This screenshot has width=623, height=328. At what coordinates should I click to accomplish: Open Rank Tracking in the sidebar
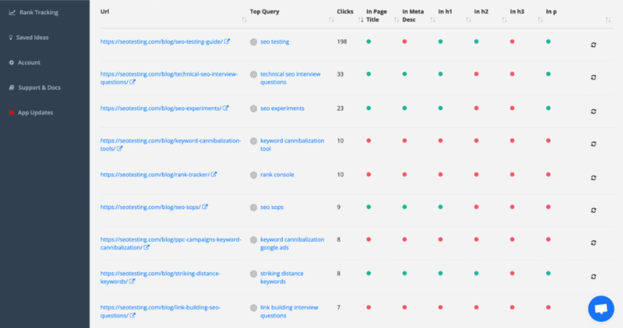tap(34, 12)
